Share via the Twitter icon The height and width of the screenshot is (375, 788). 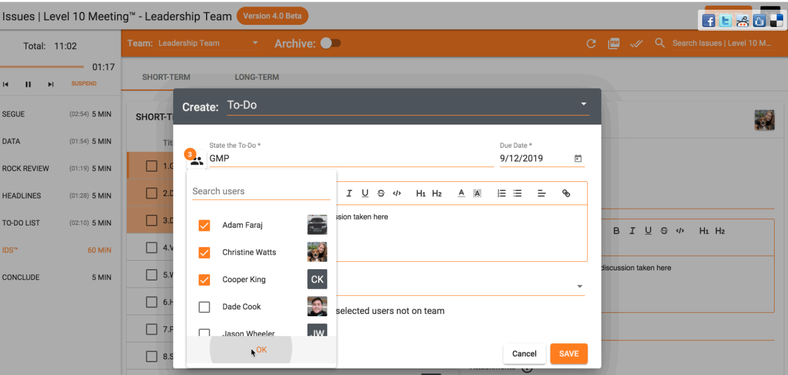click(x=725, y=21)
